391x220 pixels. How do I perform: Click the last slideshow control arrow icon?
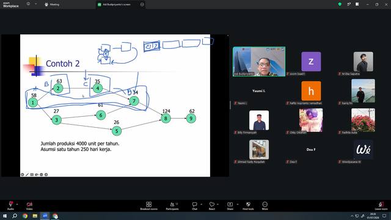pyautogui.click(x=46, y=175)
